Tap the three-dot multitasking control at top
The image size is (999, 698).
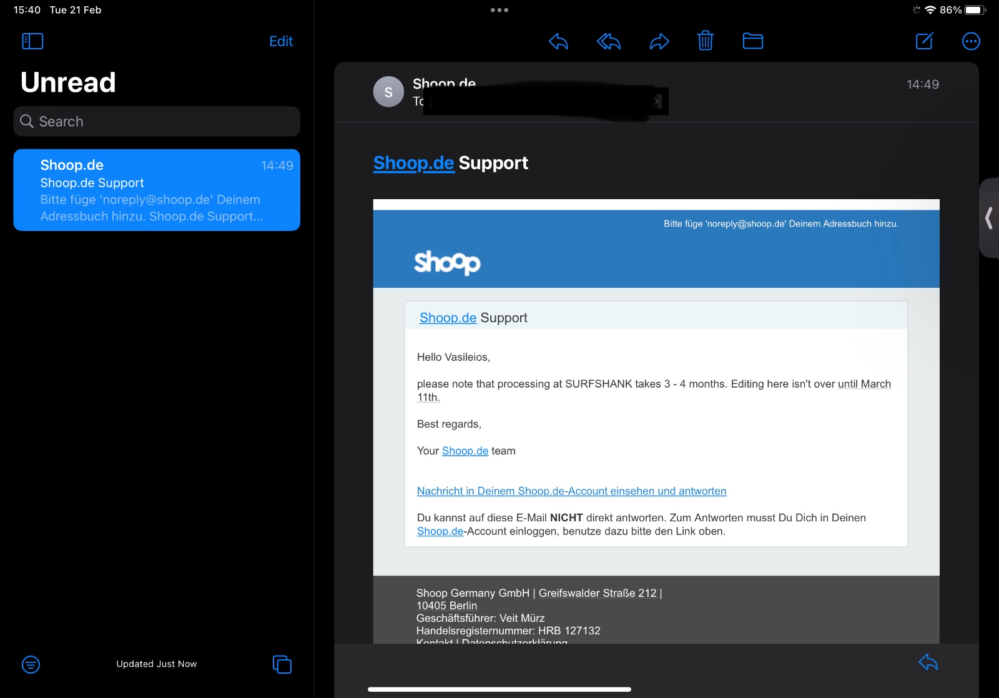tap(499, 10)
